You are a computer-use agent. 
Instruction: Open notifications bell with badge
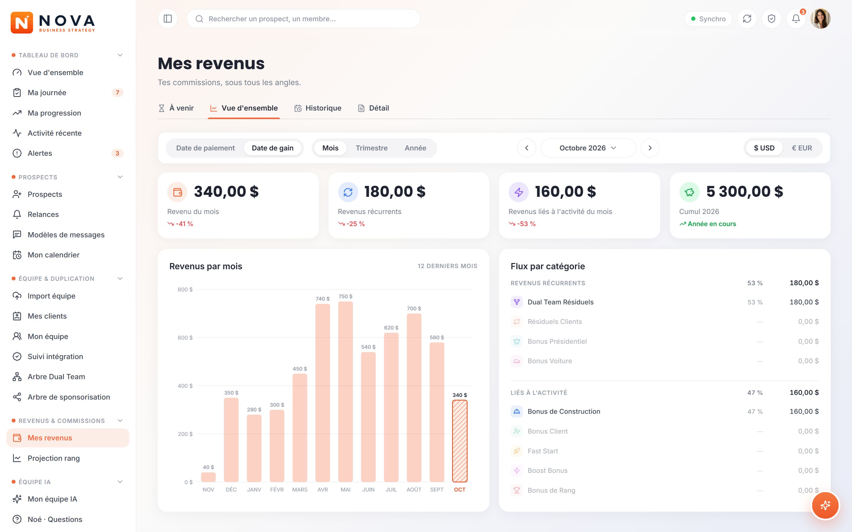pyautogui.click(x=796, y=19)
